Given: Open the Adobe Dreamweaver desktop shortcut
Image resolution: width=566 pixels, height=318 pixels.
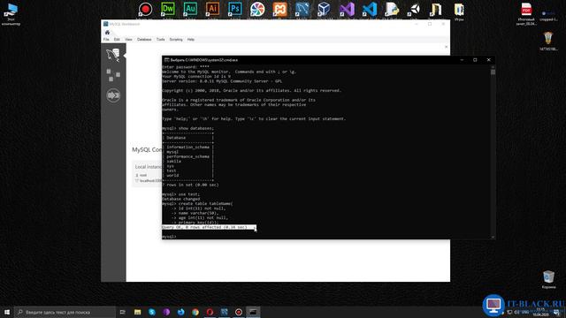Looking at the screenshot, I should tap(168, 10).
